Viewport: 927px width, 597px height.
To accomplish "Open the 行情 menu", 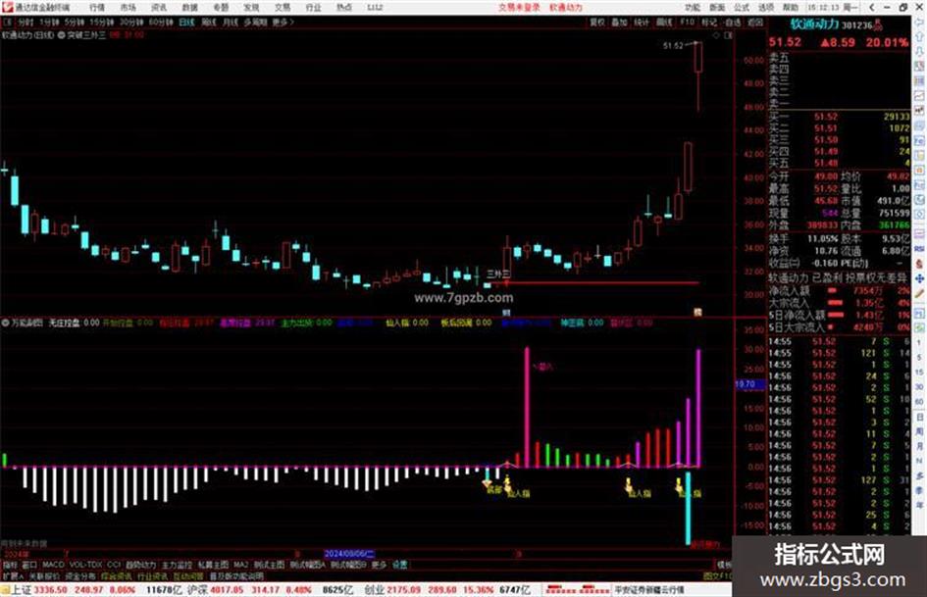I will pos(97,7).
